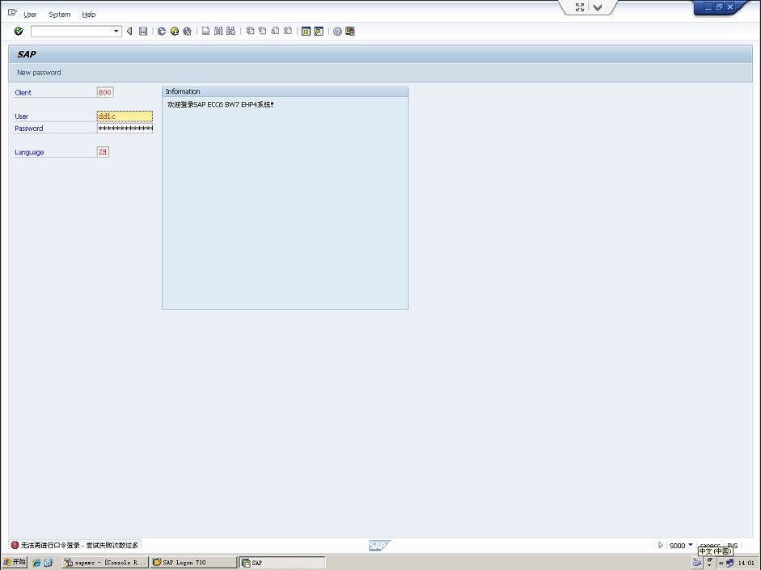Click the Customize Local Layout icon
The height and width of the screenshot is (570, 761).
[350, 32]
